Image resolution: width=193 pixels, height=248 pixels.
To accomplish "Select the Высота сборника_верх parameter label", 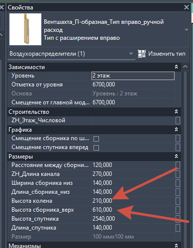I will click(x=43, y=210).
